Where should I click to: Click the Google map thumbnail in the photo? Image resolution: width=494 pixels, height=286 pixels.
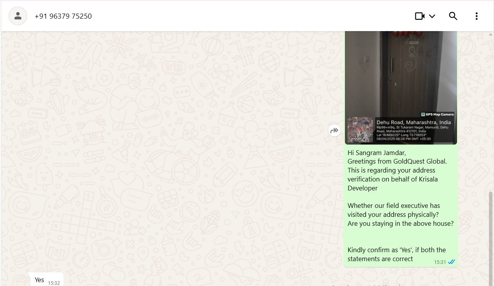tap(360, 129)
